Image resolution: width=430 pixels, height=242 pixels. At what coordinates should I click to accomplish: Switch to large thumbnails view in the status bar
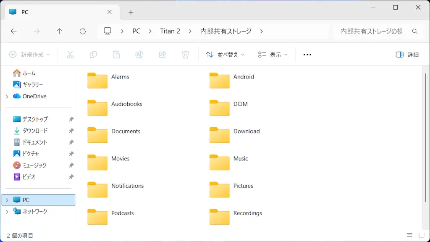pos(421,236)
